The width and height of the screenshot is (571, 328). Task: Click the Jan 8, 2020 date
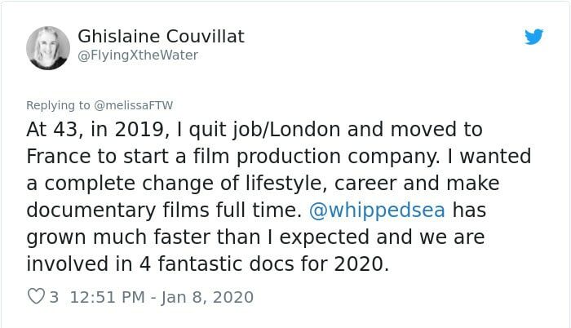[x=207, y=297]
